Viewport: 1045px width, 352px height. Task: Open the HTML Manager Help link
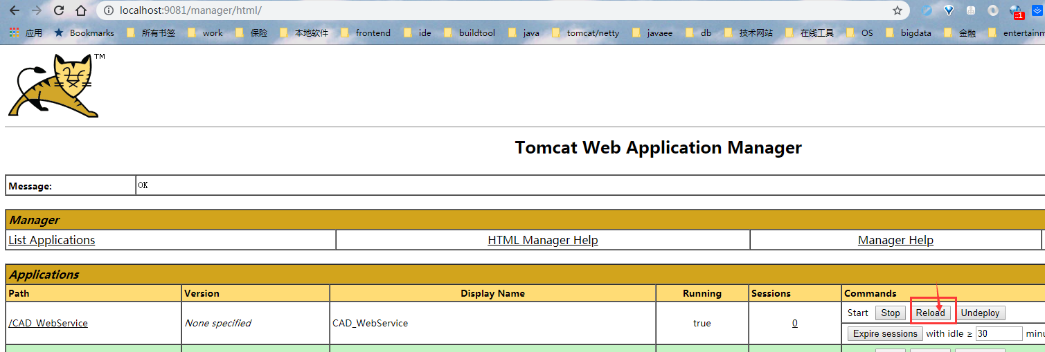click(543, 240)
